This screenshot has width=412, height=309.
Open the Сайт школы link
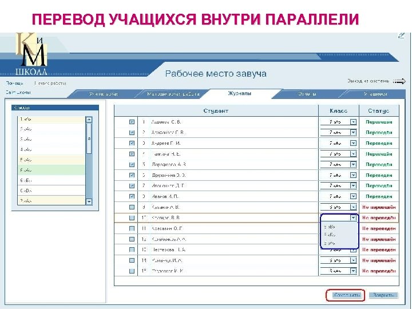(x=18, y=93)
